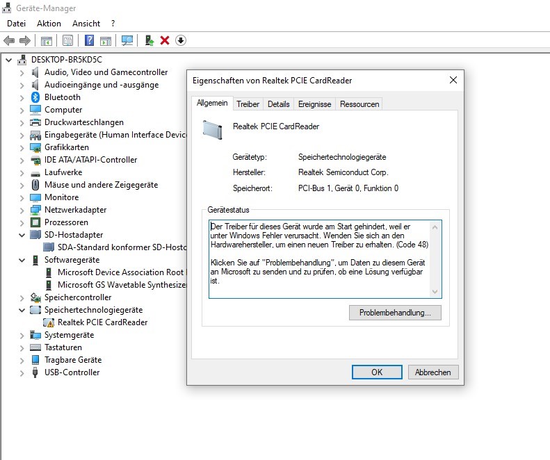Click red X uninstall device icon

click(x=165, y=41)
